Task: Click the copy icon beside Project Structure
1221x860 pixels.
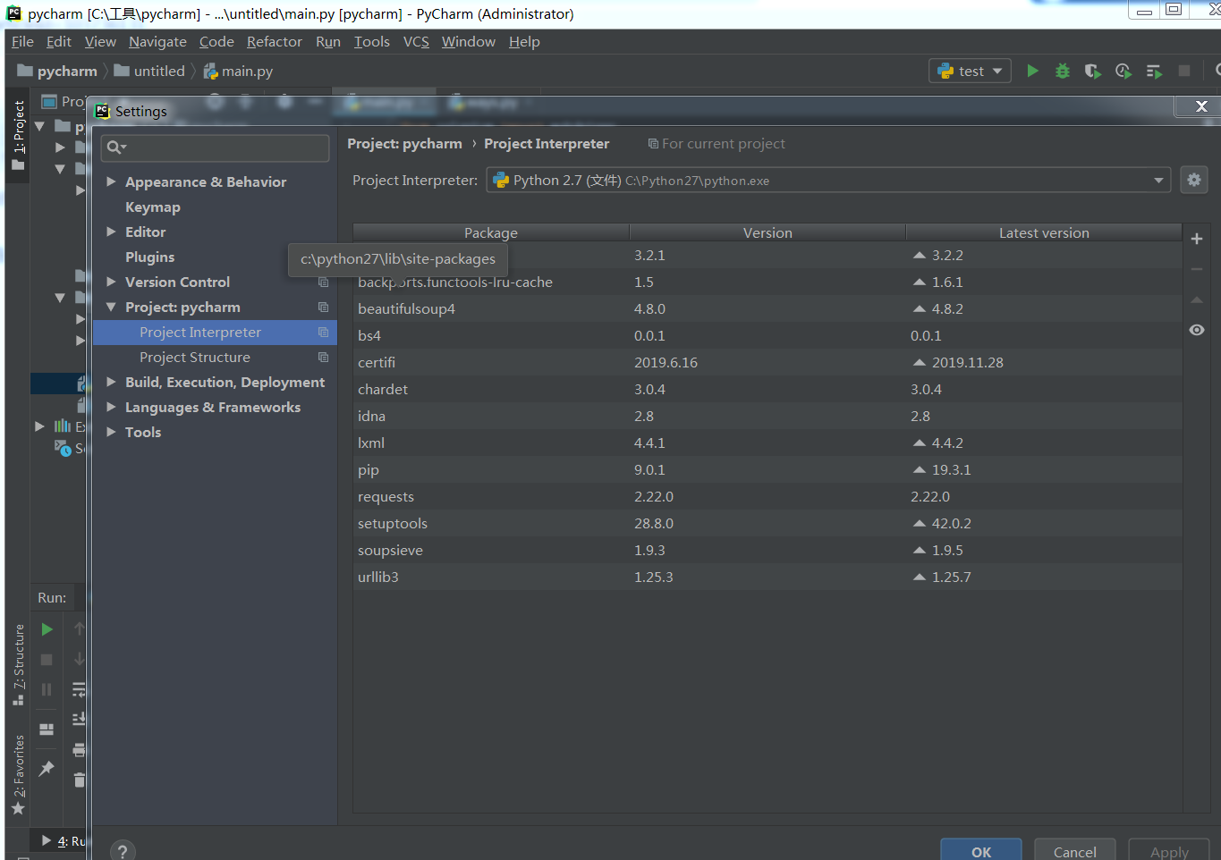Action: (323, 357)
